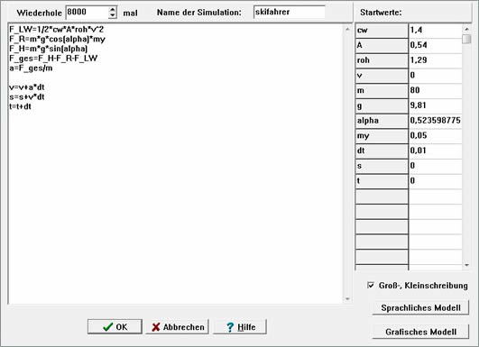Toggle the Groß-, Kleinschreibung checkbox

click(x=371, y=286)
